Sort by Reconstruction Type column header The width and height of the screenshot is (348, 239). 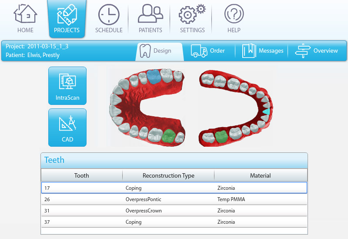click(x=168, y=175)
